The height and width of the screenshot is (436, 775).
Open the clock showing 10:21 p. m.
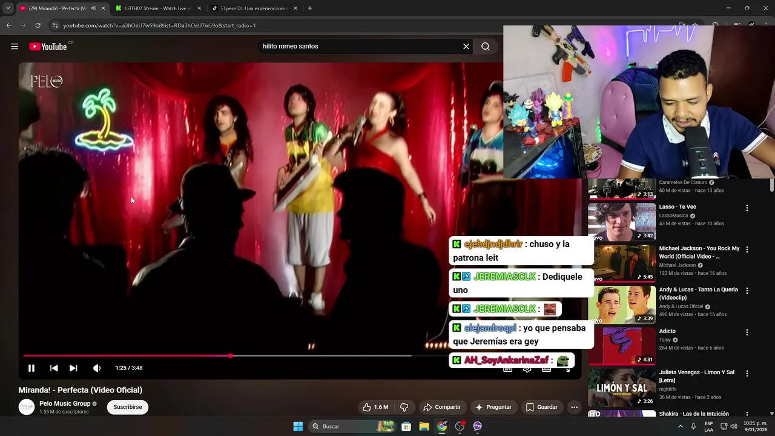click(x=754, y=426)
